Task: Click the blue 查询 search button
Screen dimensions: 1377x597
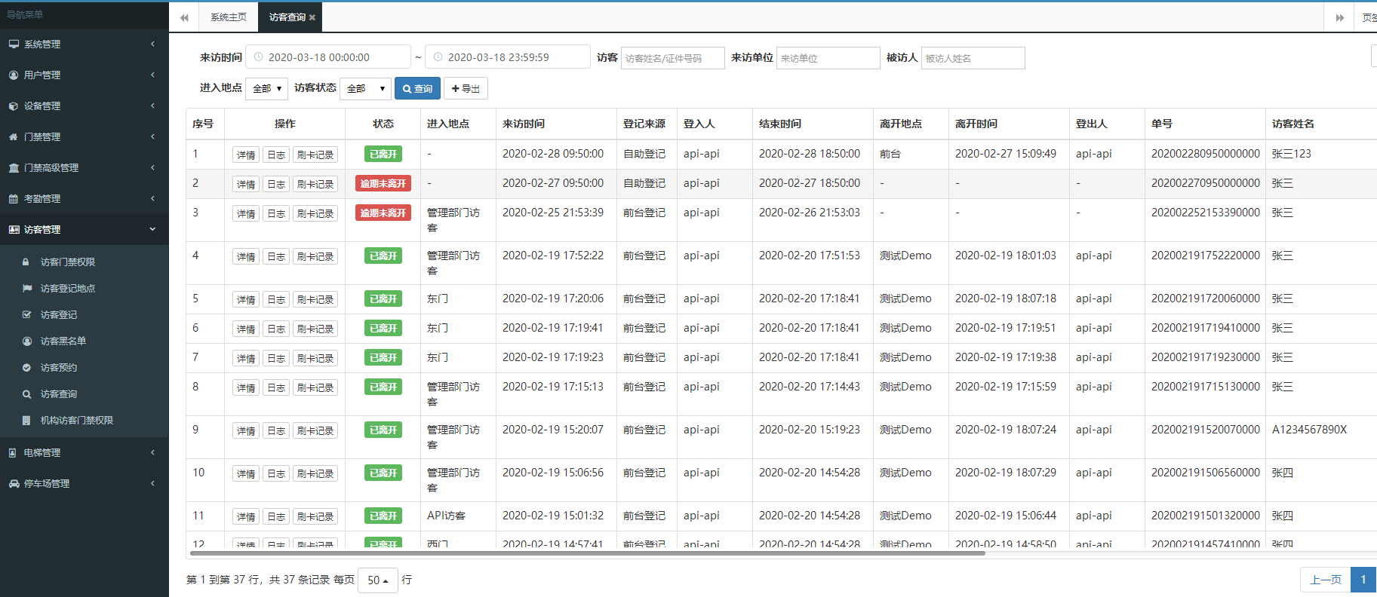Action: pos(417,89)
